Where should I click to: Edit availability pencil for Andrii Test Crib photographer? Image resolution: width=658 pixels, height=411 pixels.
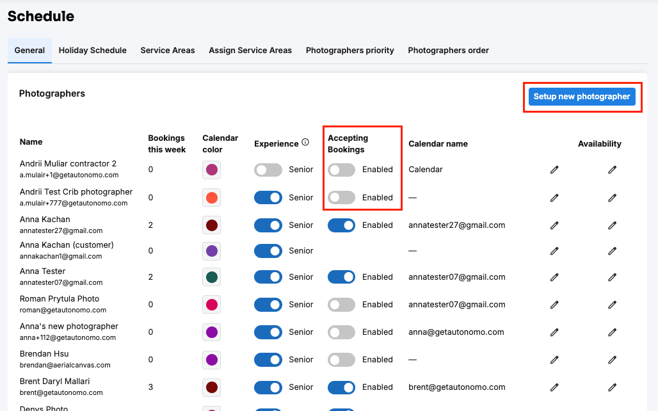click(x=613, y=198)
